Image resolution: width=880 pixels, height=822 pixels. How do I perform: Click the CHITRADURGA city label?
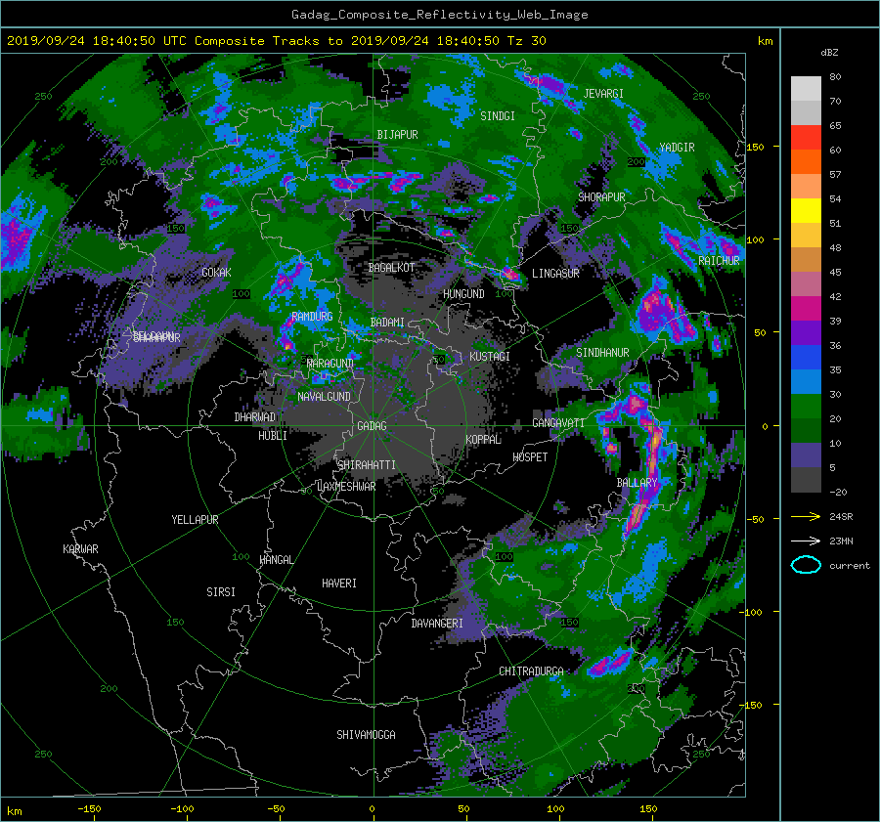point(531,671)
